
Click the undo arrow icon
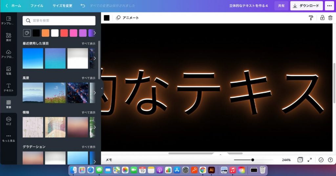point(83,6)
